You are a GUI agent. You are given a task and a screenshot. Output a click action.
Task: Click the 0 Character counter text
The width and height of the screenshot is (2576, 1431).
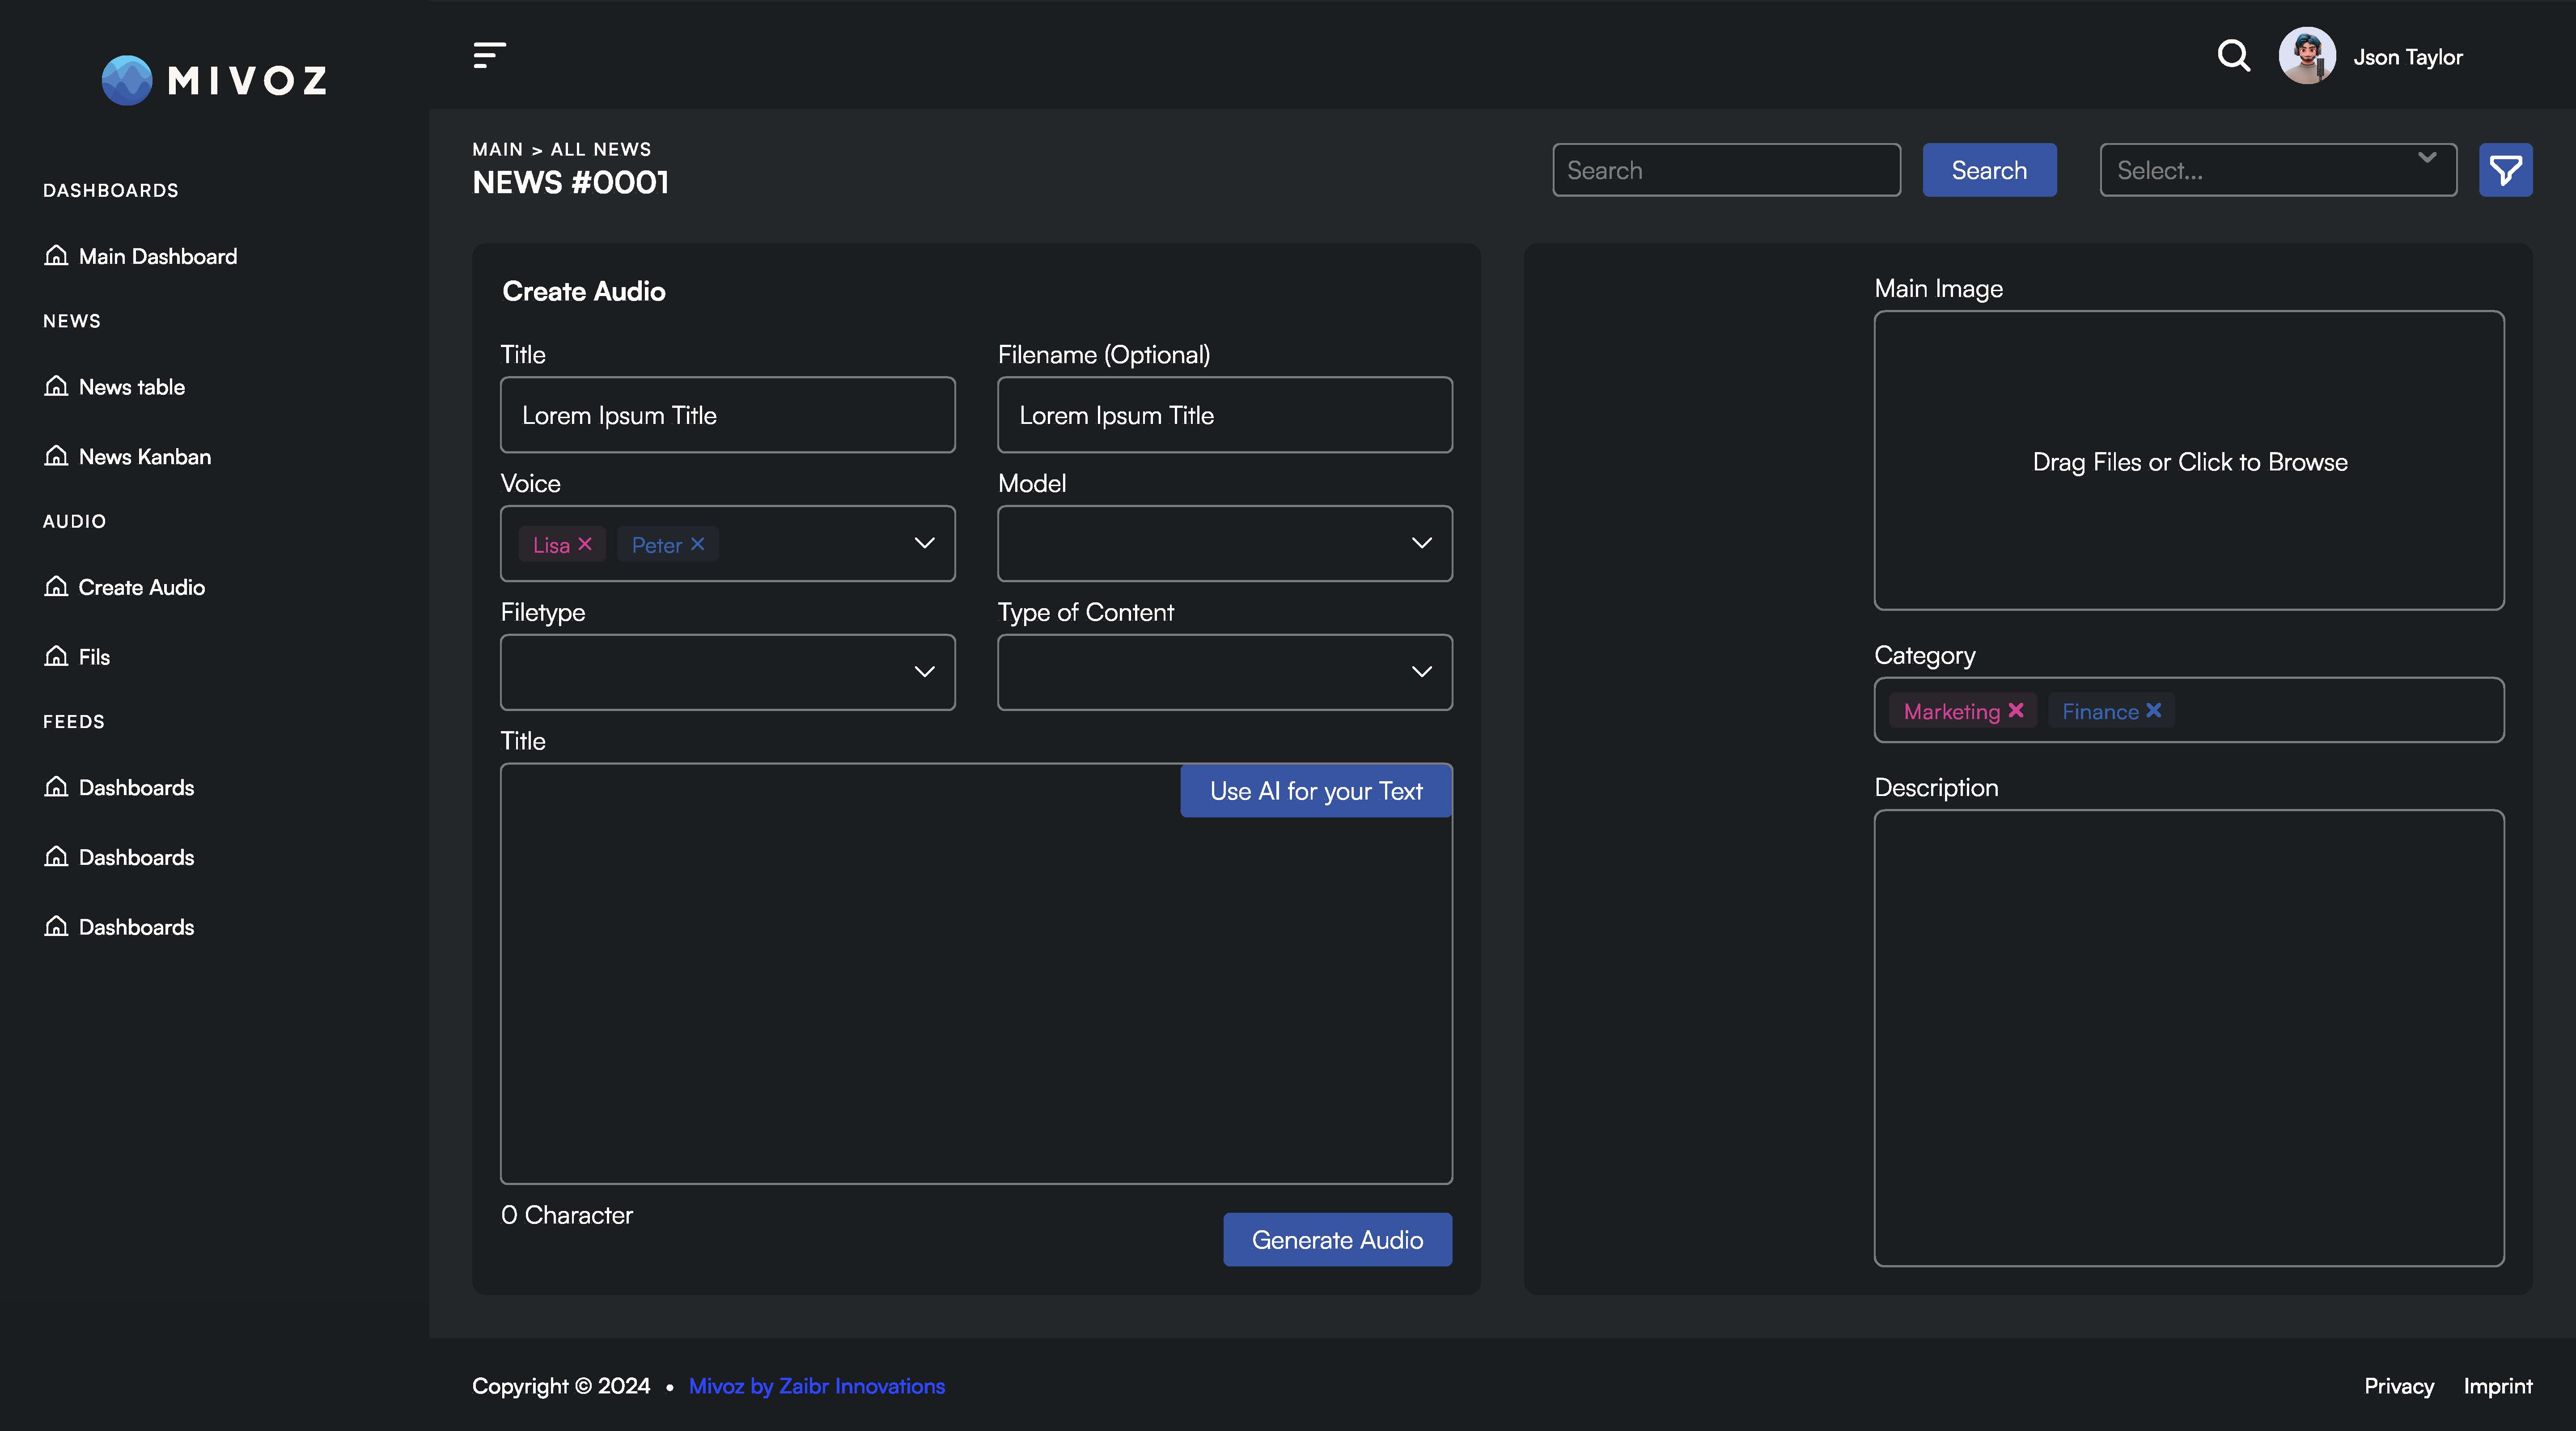(x=566, y=1215)
